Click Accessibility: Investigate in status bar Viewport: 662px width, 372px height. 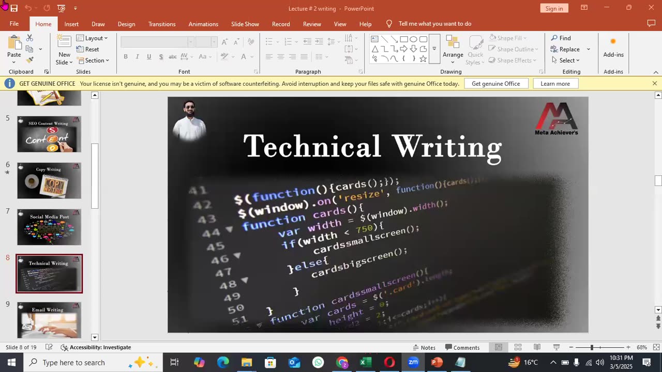[96, 347]
